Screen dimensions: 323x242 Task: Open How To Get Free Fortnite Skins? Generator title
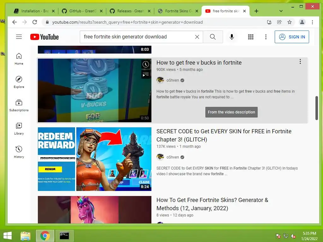212,204
